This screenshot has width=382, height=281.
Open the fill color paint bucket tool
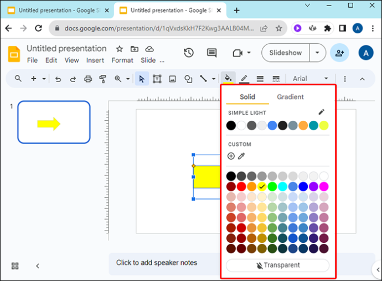[x=228, y=78]
